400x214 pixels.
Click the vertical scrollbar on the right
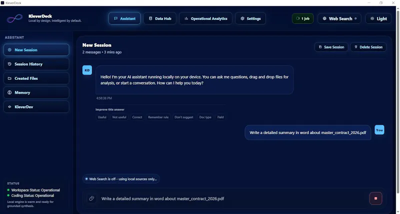coord(397,102)
